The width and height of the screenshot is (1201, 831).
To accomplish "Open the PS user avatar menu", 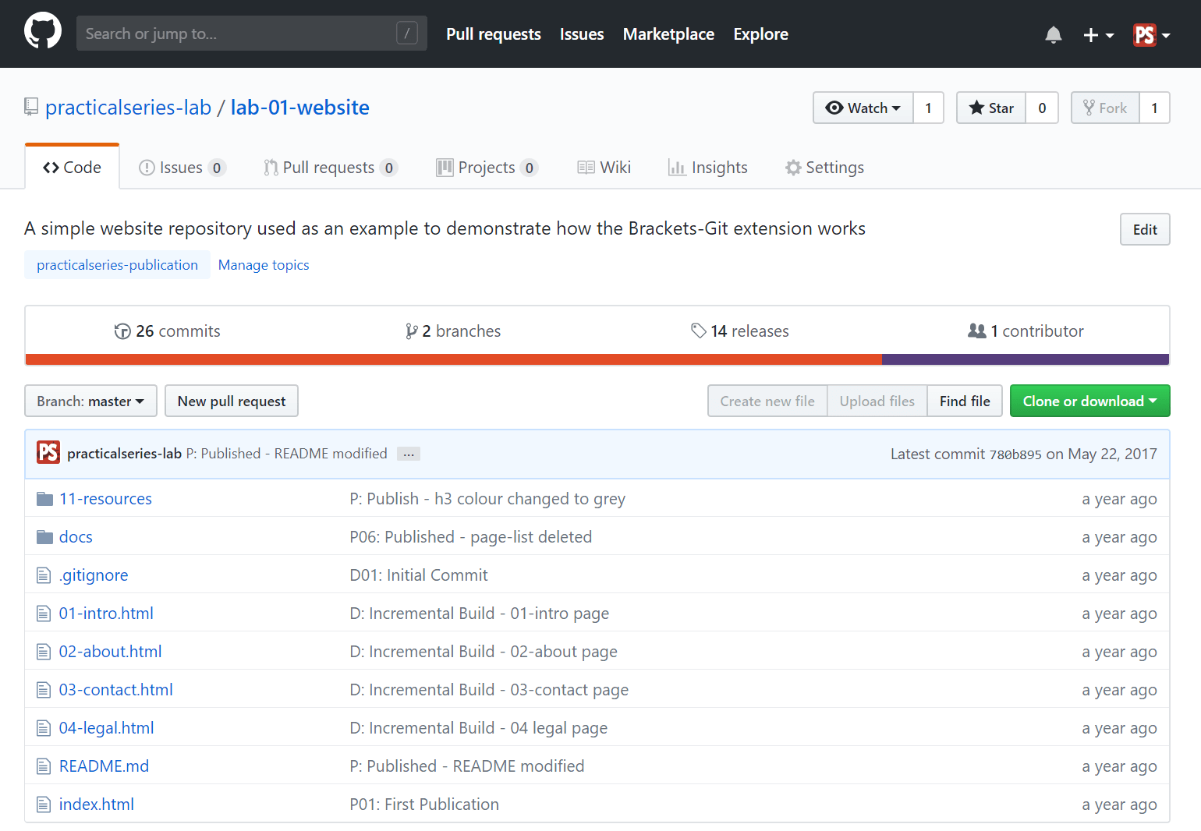I will [x=1152, y=34].
